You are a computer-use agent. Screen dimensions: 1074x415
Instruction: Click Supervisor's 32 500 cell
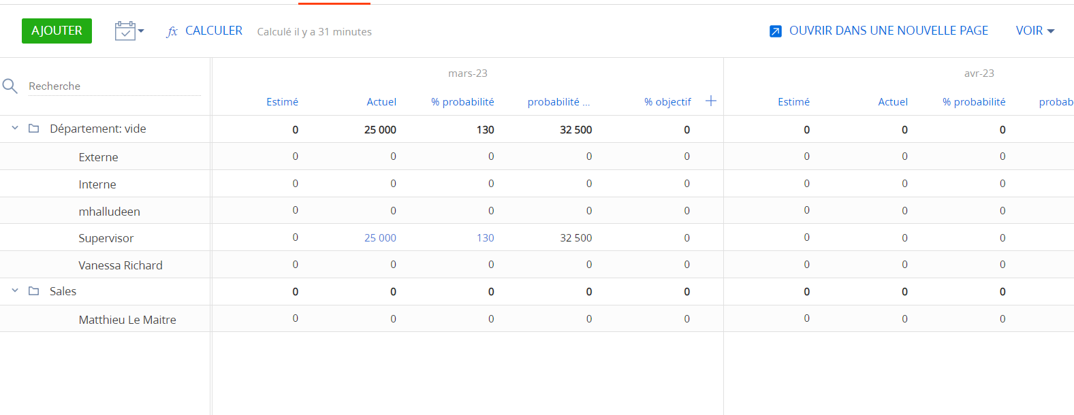(x=576, y=238)
